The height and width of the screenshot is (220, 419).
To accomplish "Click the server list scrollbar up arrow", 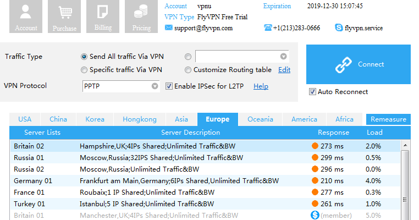I will pos(405,145).
